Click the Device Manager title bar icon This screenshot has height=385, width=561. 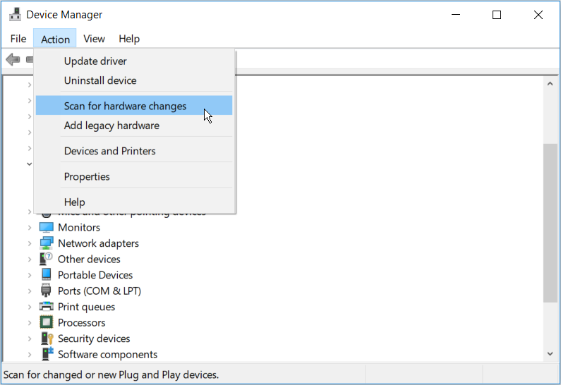[15, 14]
